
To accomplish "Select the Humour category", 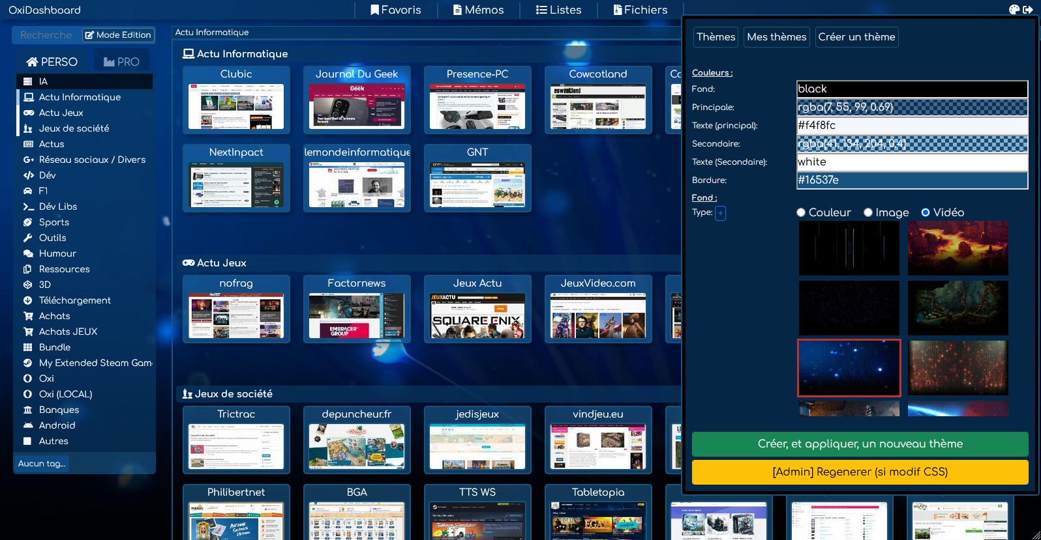I will point(85,253).
